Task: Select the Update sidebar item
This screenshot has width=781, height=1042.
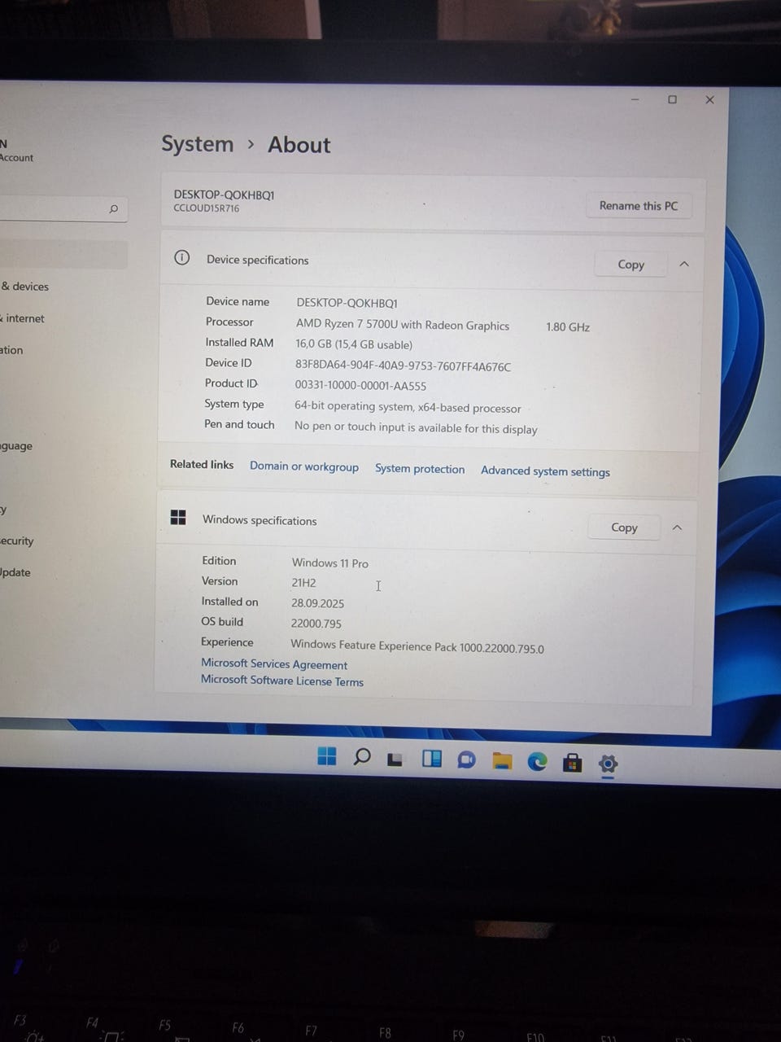Action: pyautogui.click(x=15, y=572)
